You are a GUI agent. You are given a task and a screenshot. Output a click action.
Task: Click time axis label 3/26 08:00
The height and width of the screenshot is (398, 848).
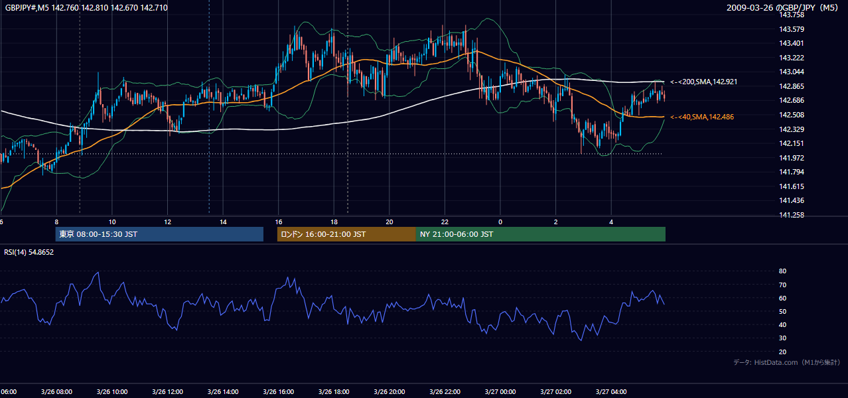click(x=56, y=392)
